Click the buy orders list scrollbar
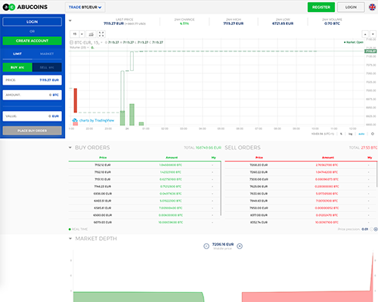Image resolution: width=378 pixels, height=302 pixels. 221,188
